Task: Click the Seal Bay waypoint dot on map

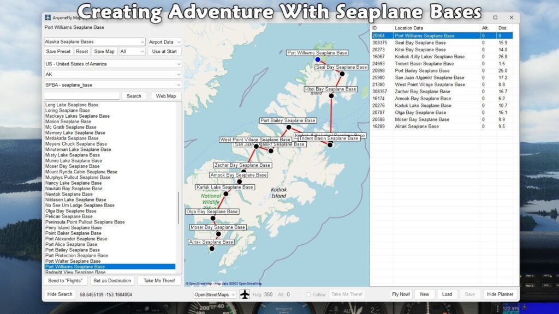Action: [x=342, y=74]
